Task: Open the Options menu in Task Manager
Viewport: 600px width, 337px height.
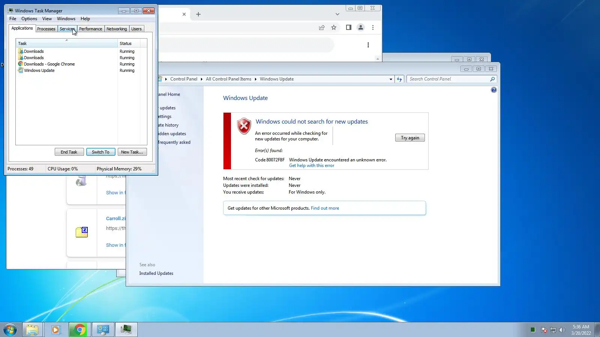Action: [29, 19]
